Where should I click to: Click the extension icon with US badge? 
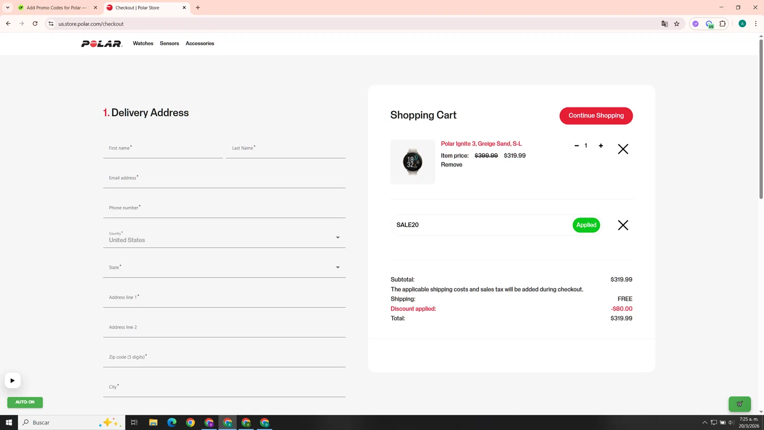[x=710, y=24]
